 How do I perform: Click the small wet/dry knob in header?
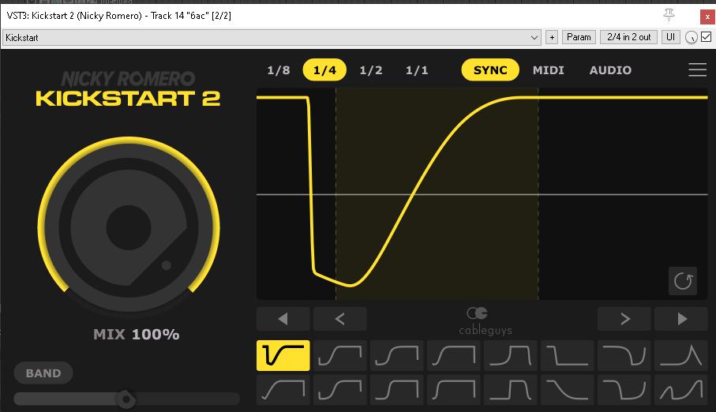click(x=692, y=37)
